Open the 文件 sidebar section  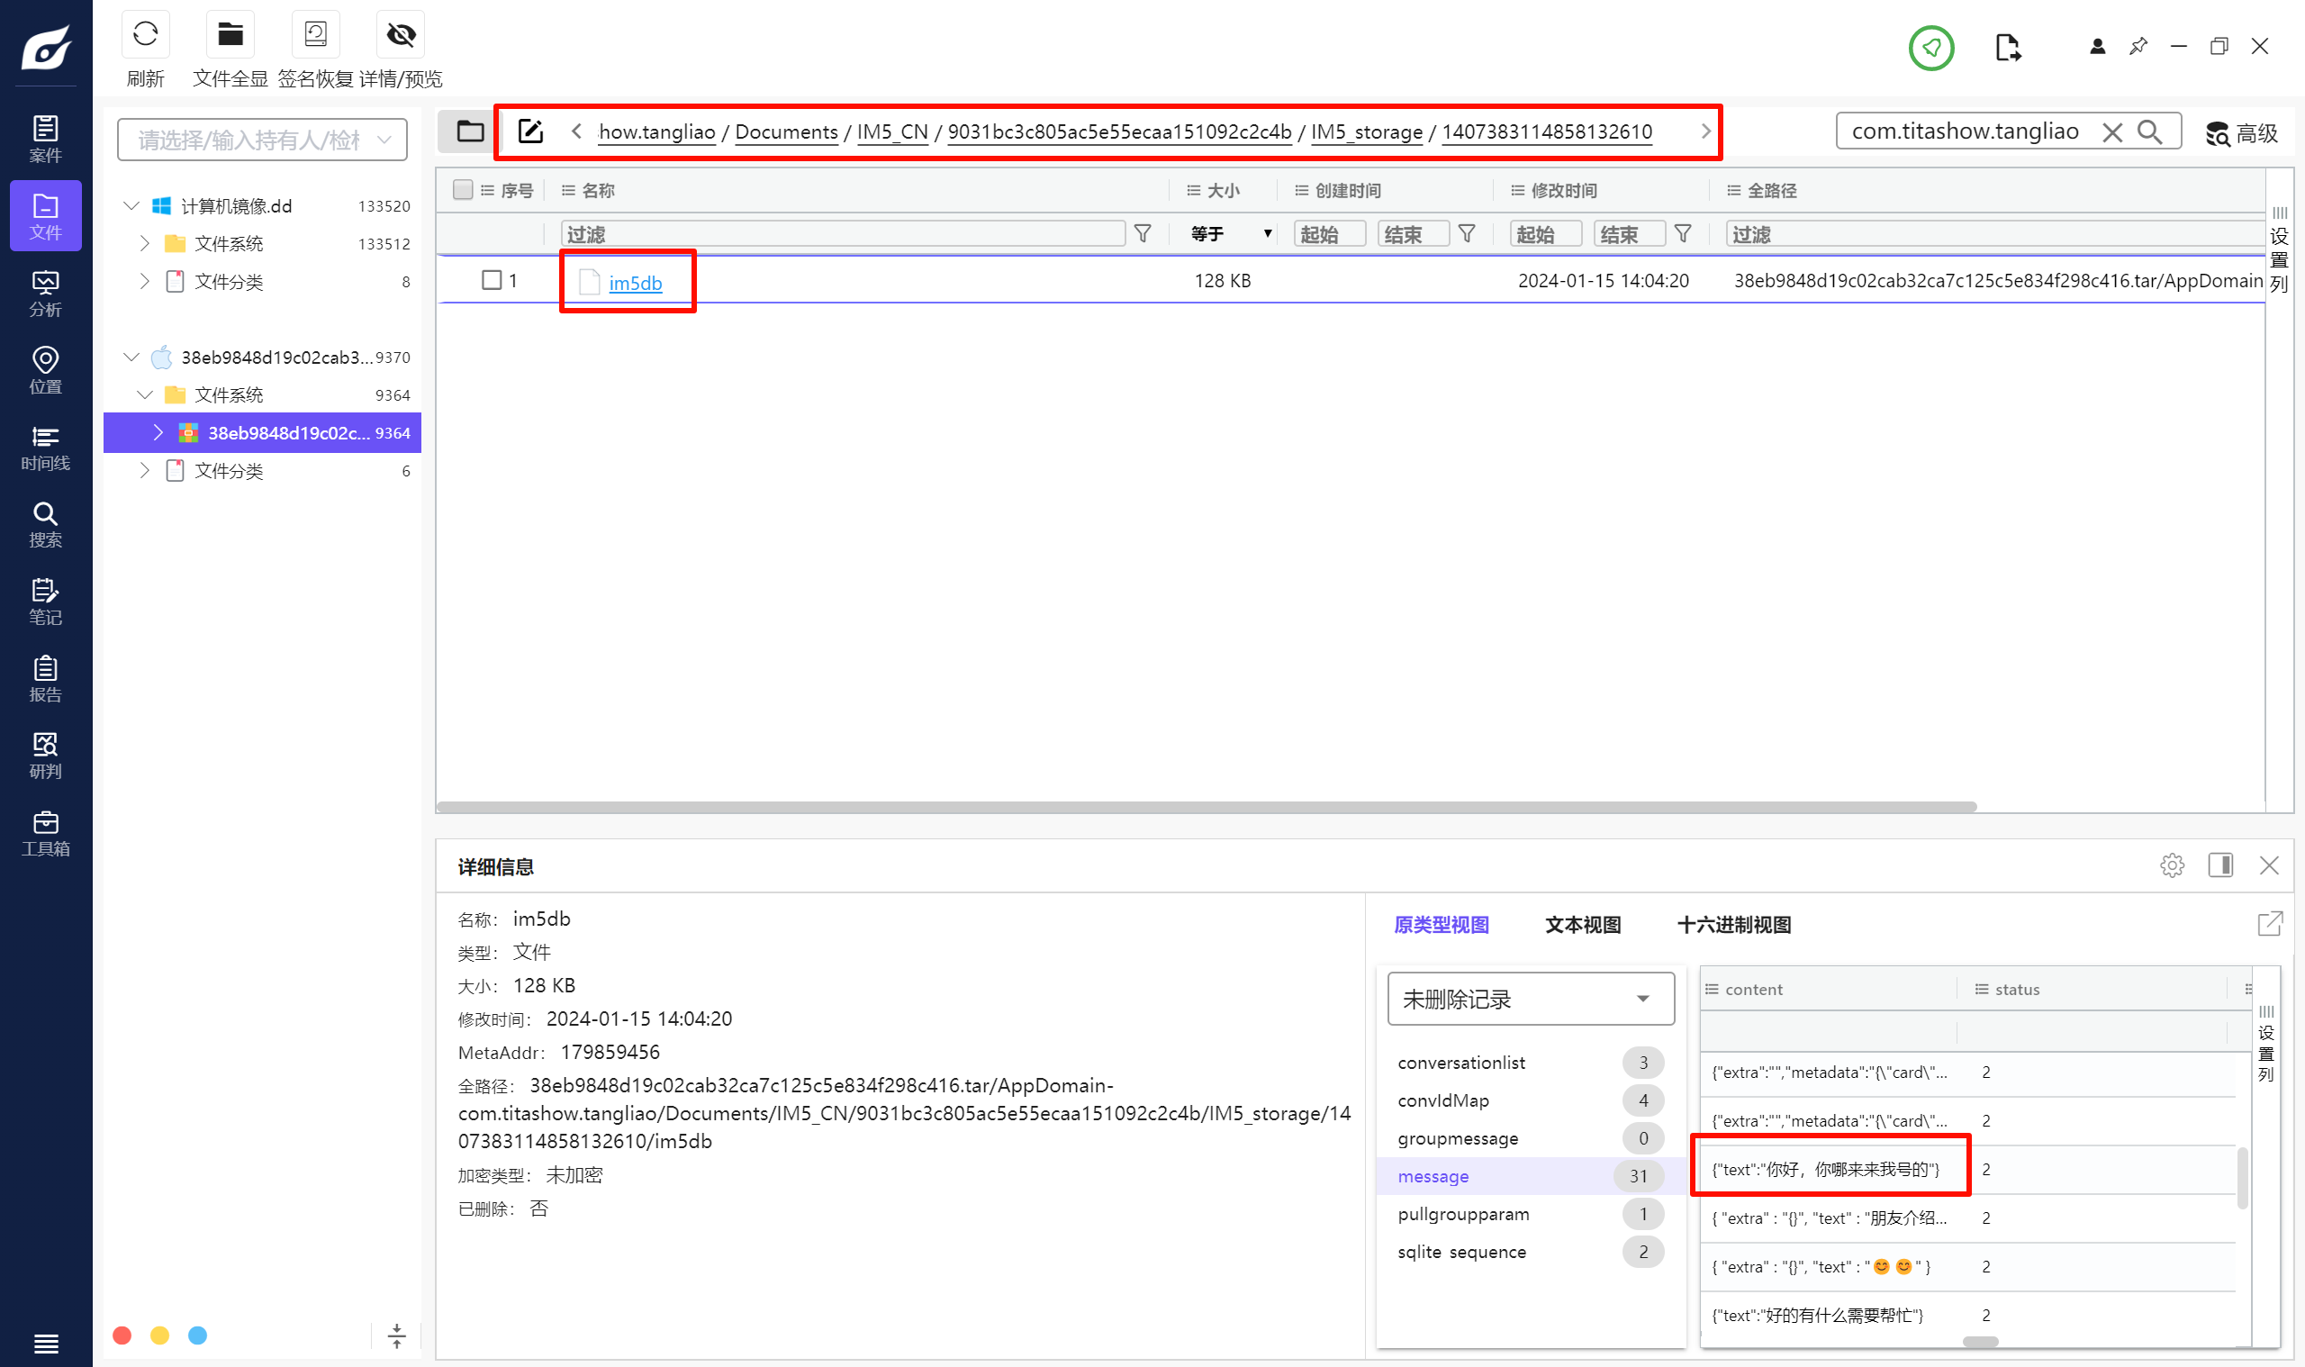point(45,216)
